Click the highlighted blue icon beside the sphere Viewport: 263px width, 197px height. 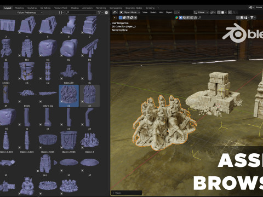[x=180, y=18]
